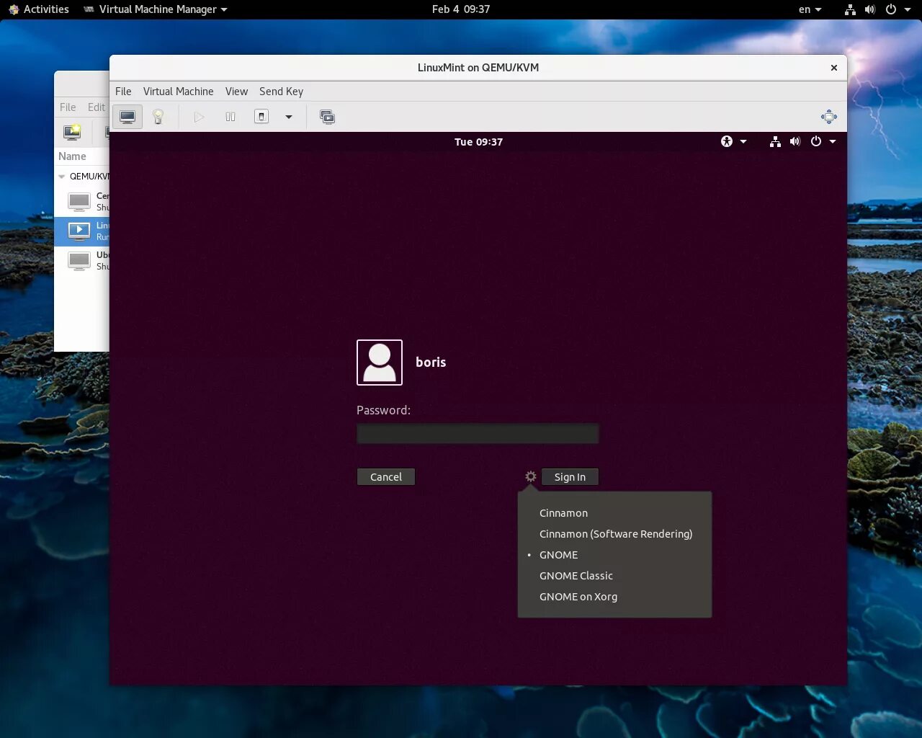
Task: Click guest volume icon in top bar
Action: pos(795,141)
